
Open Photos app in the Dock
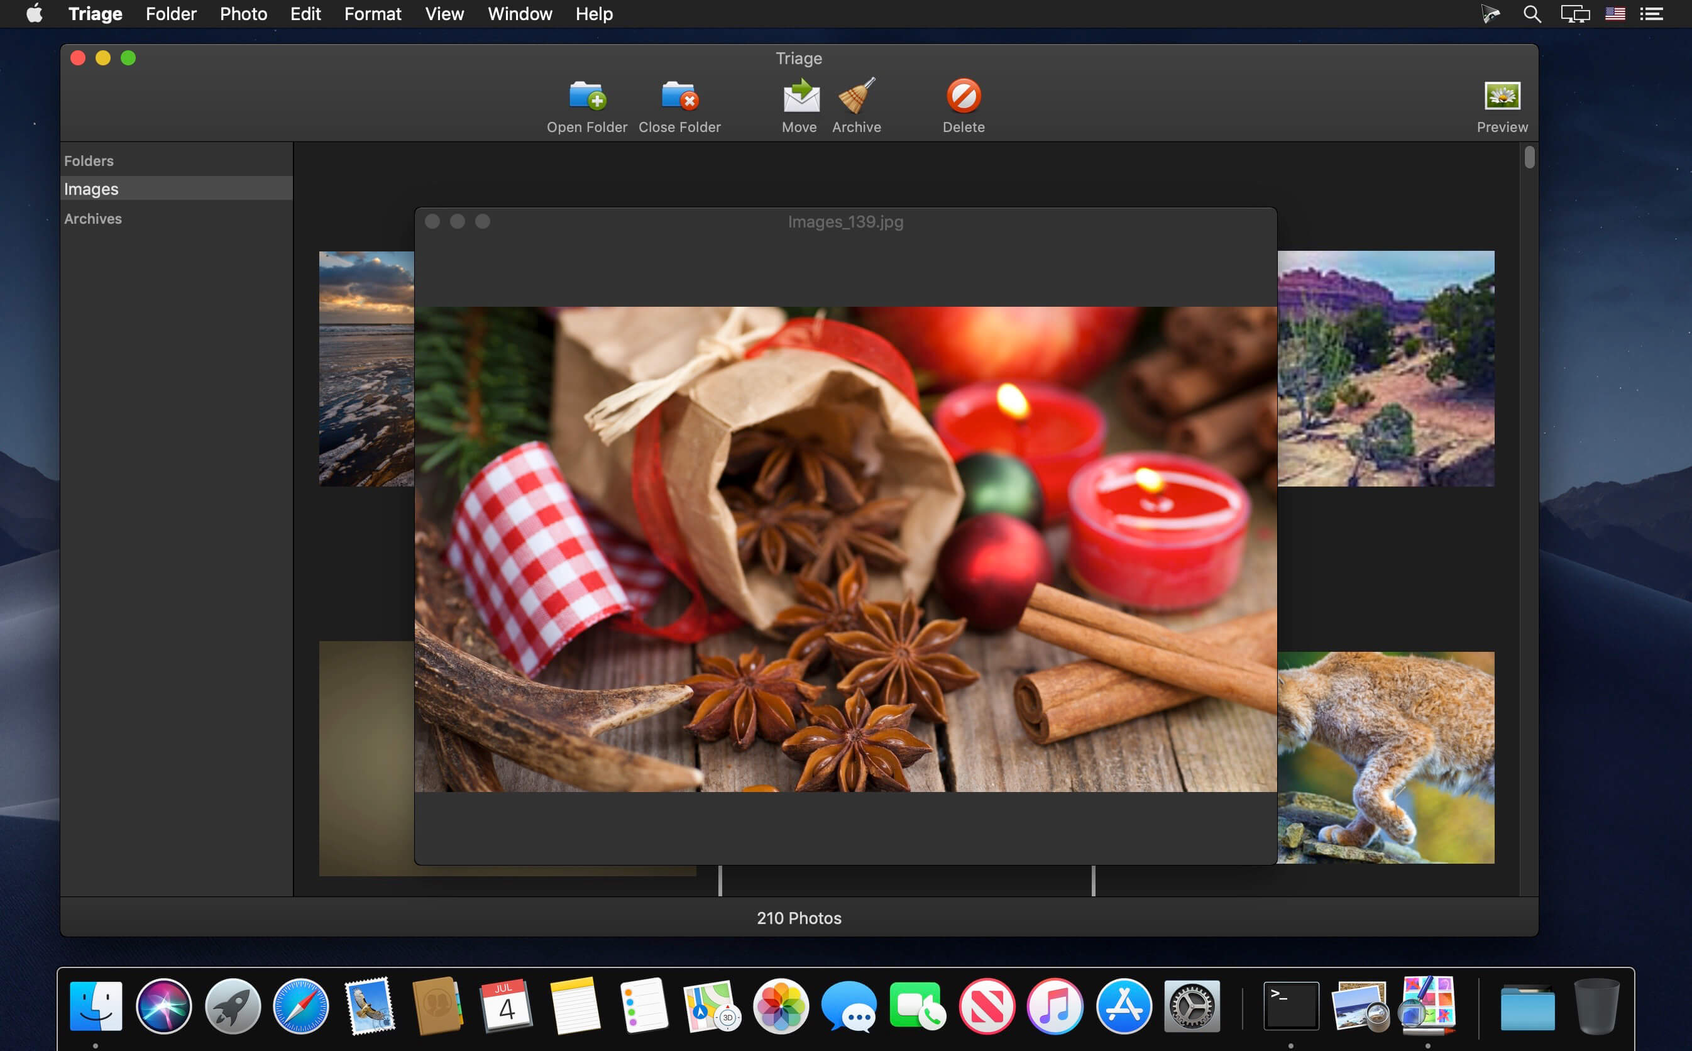coord(781,1006)
